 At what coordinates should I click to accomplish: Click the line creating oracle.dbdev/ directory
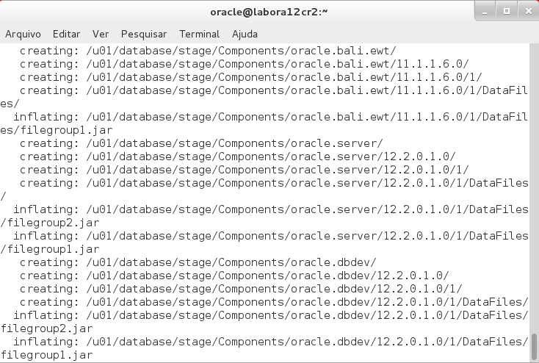point(198,262)
